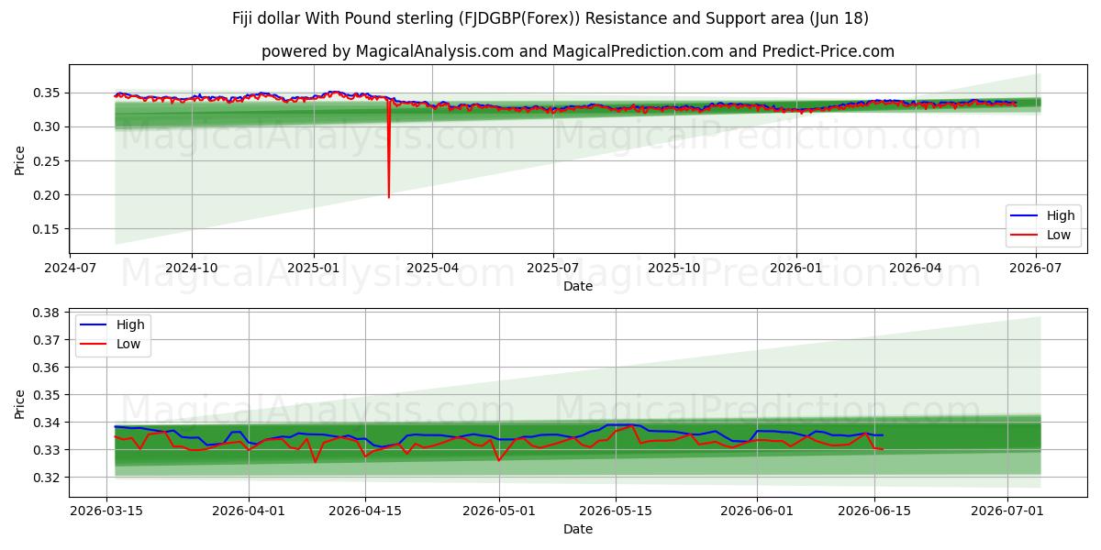Click the '2026-06-15' date label on bottom chart
1101x550 pixels.
click(874, 511)
